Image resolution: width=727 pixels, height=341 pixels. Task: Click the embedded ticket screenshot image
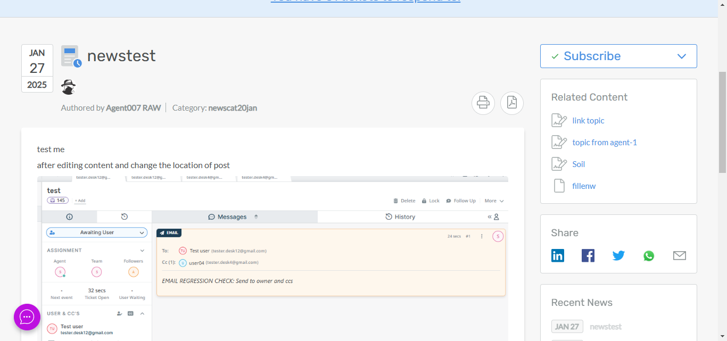[x=272, y=258]
